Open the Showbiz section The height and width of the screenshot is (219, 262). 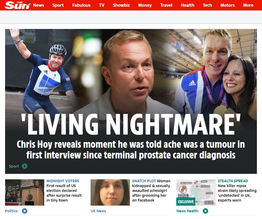coord(121,5)
